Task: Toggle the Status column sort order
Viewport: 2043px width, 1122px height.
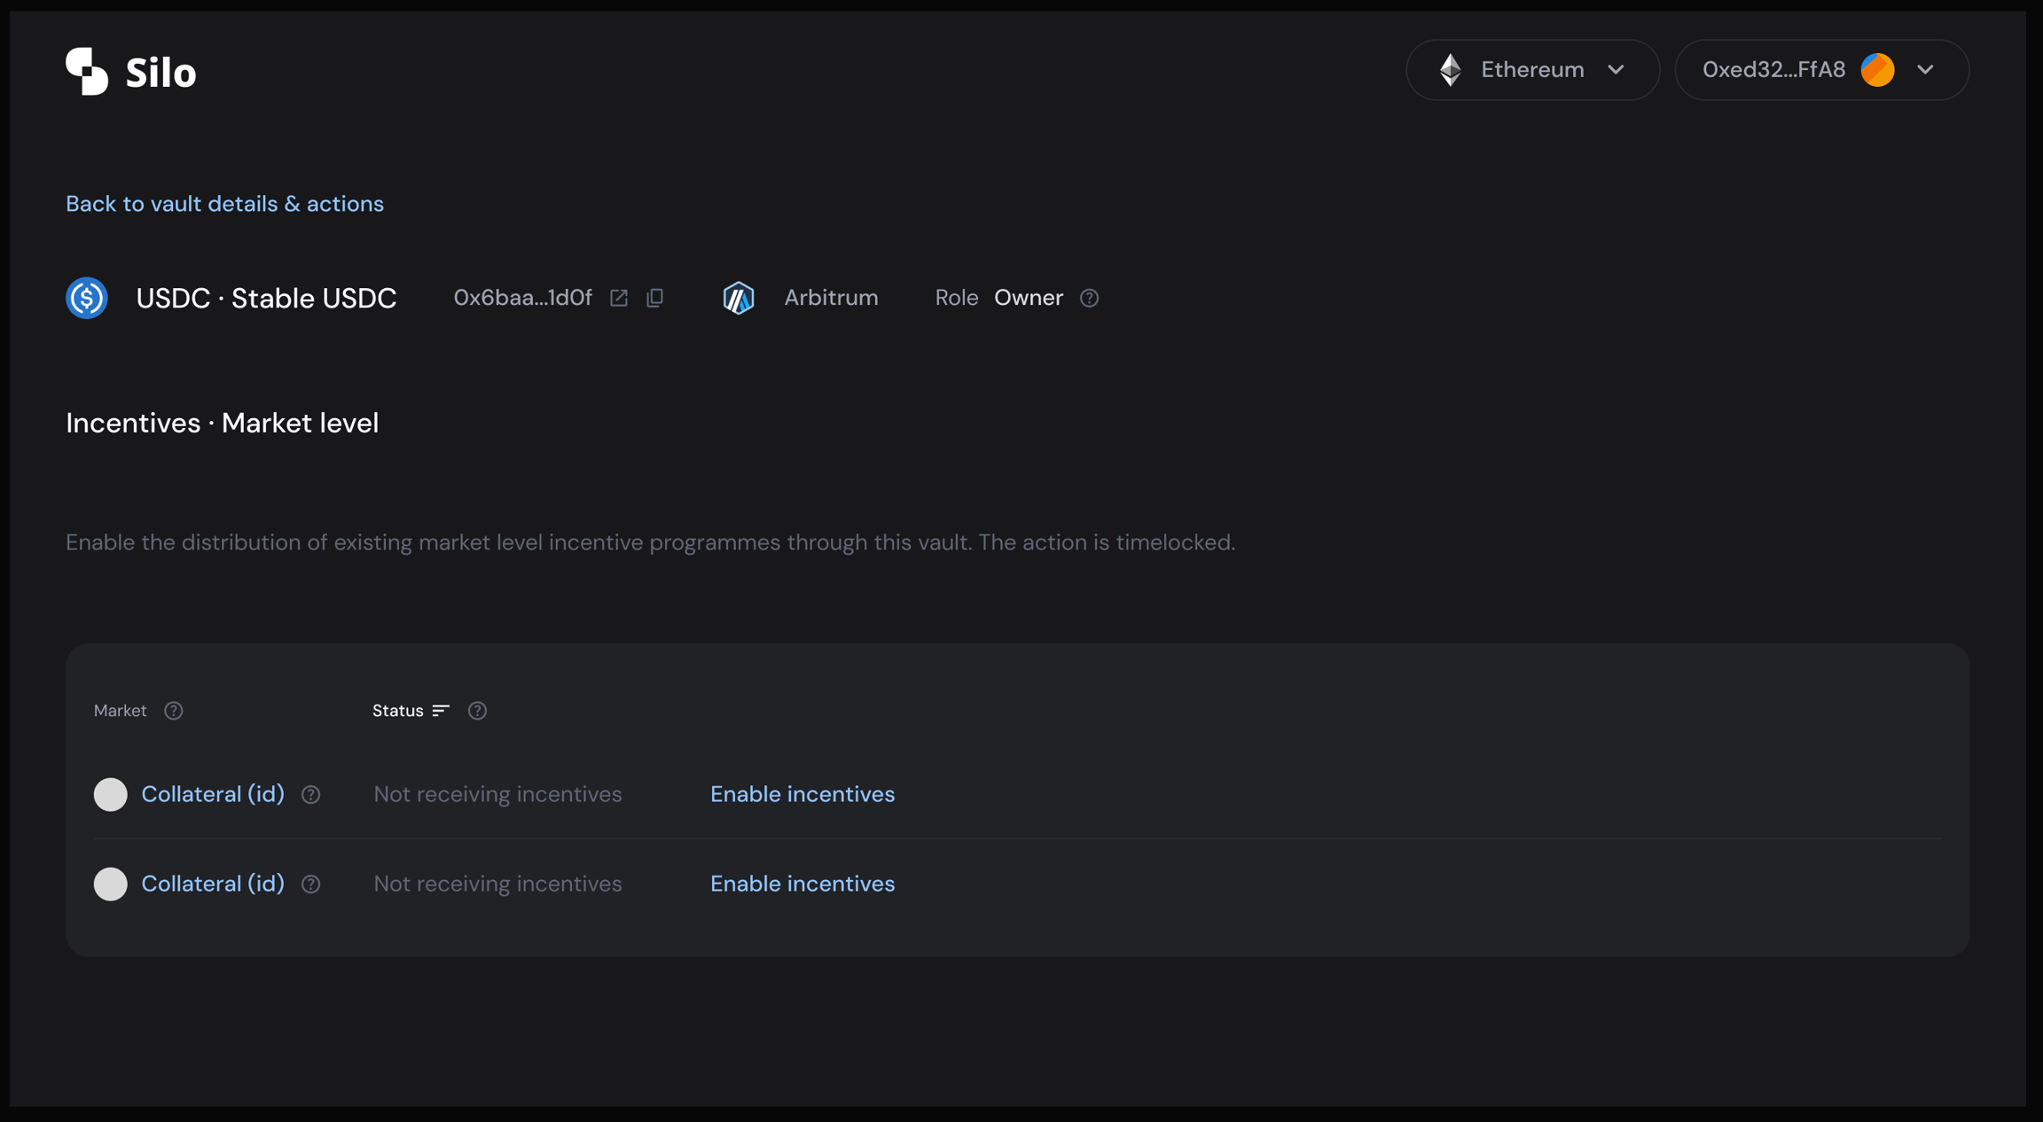Action: pyautogui.click(x=441, y=710)
